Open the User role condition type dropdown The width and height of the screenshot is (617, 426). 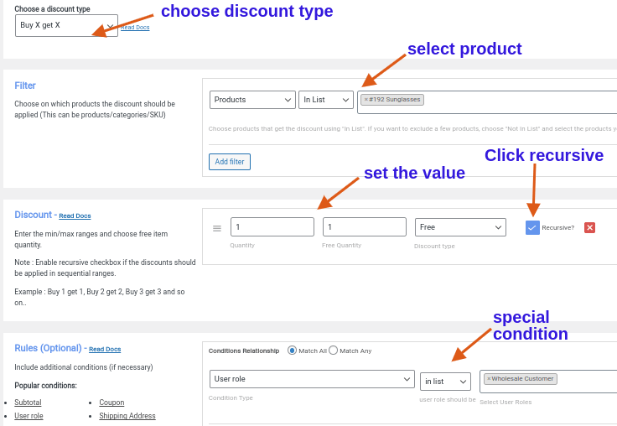pyautogui.click(x=312, y=379)
